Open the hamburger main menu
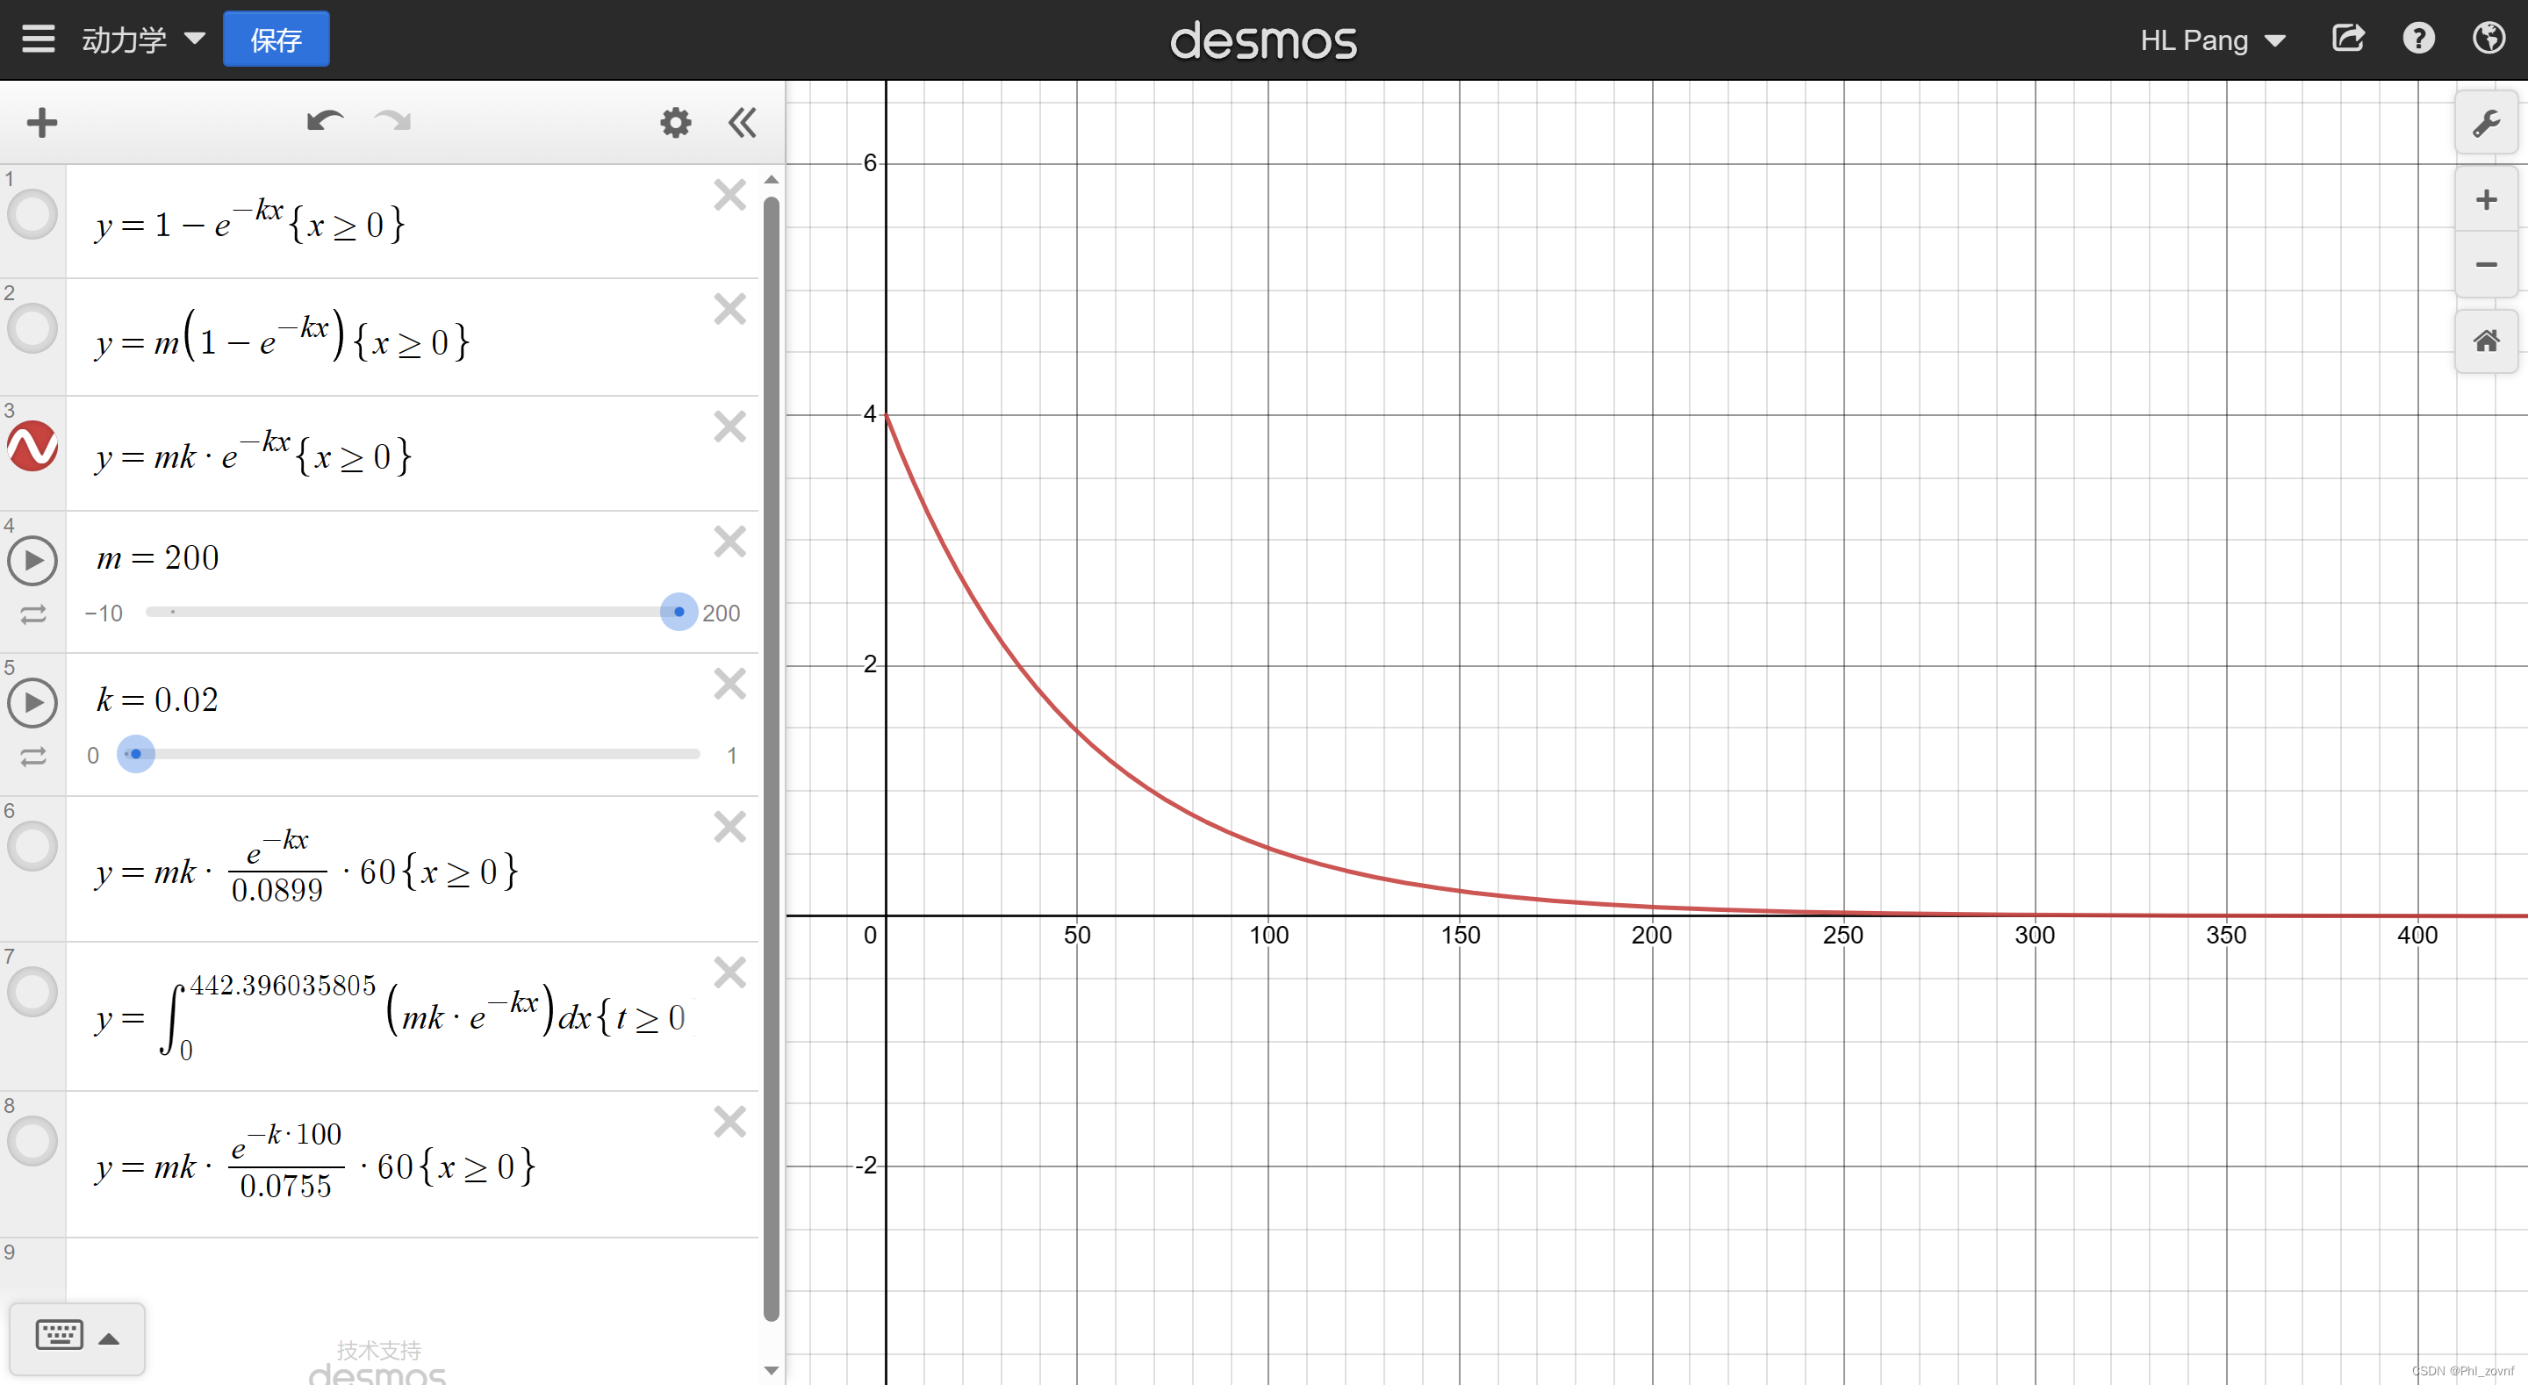 coord(39,39)
